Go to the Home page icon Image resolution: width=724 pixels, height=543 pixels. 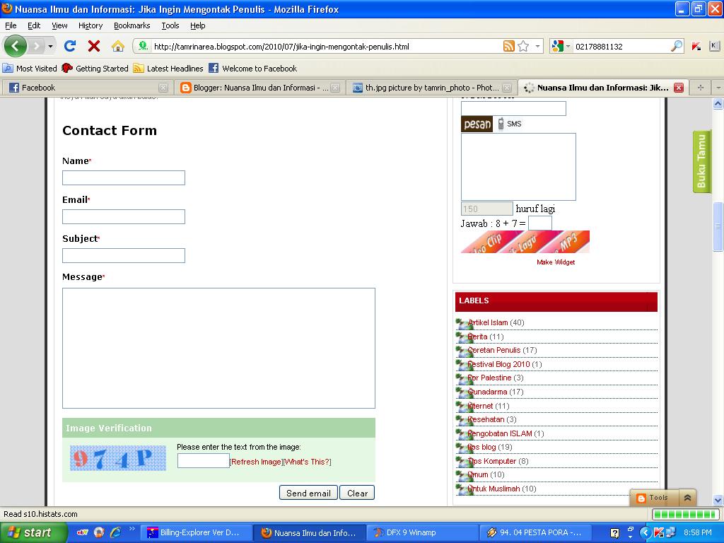click(x=118, y=46)
